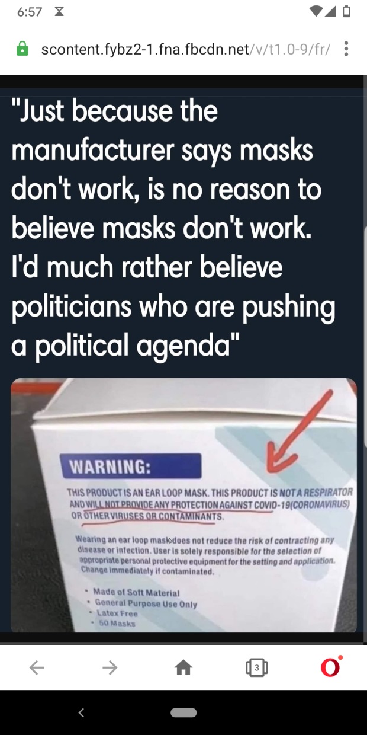Open the browser home page

point(183,668)
